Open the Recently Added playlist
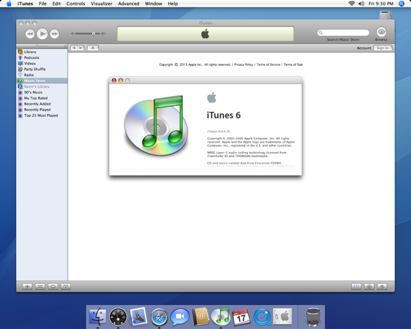 click(x=42, y=104)
